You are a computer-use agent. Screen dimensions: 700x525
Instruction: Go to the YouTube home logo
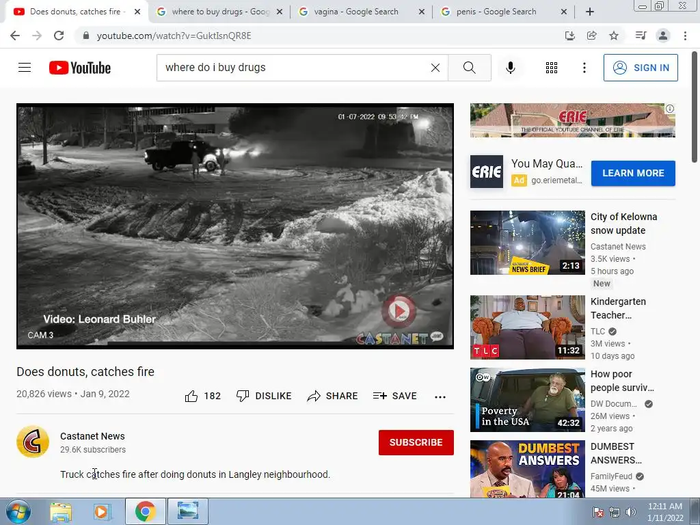80,68
